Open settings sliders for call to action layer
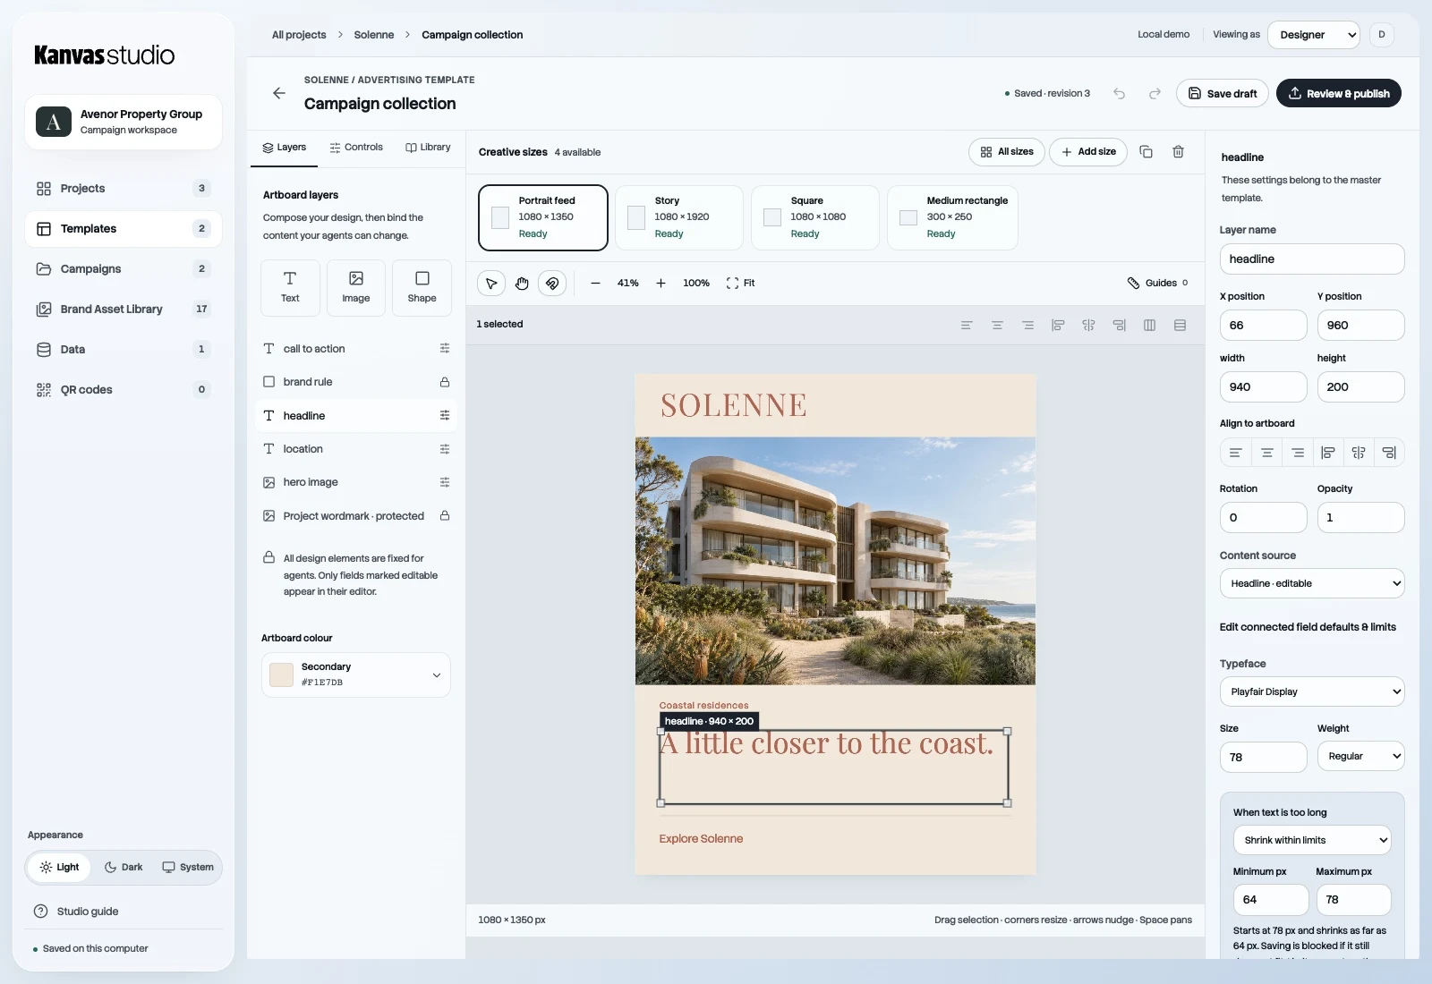 445,349
